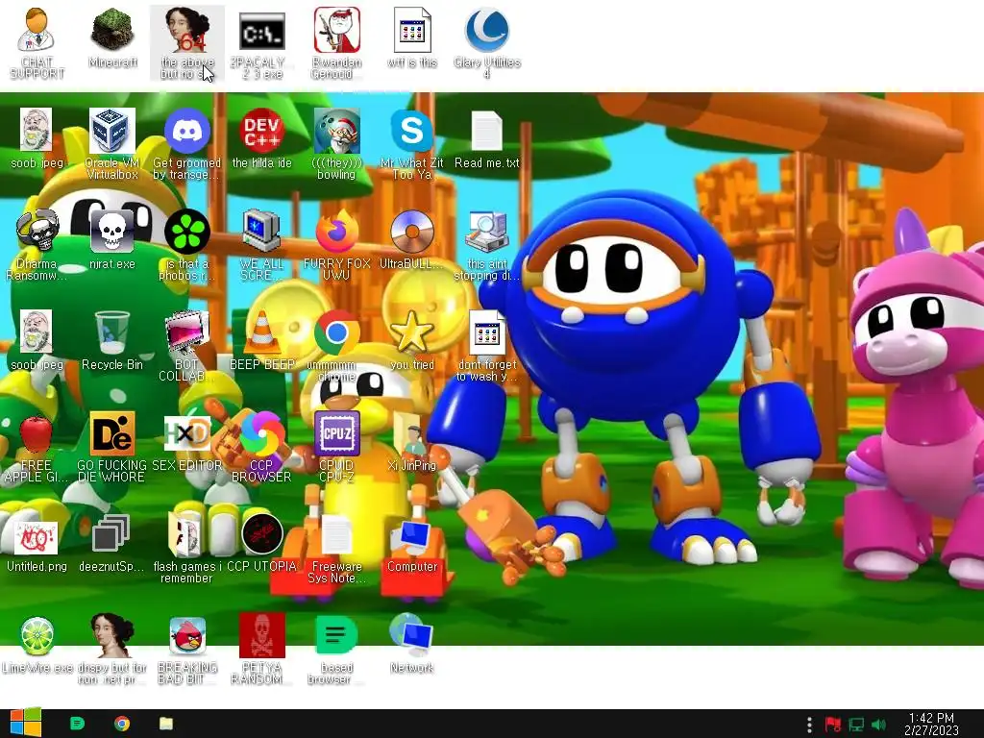Select the 'wtf is this' file icon
Image resolution: width=984 pixels, height=738 pixels.
pyautogui.click(x=412, y=30)
